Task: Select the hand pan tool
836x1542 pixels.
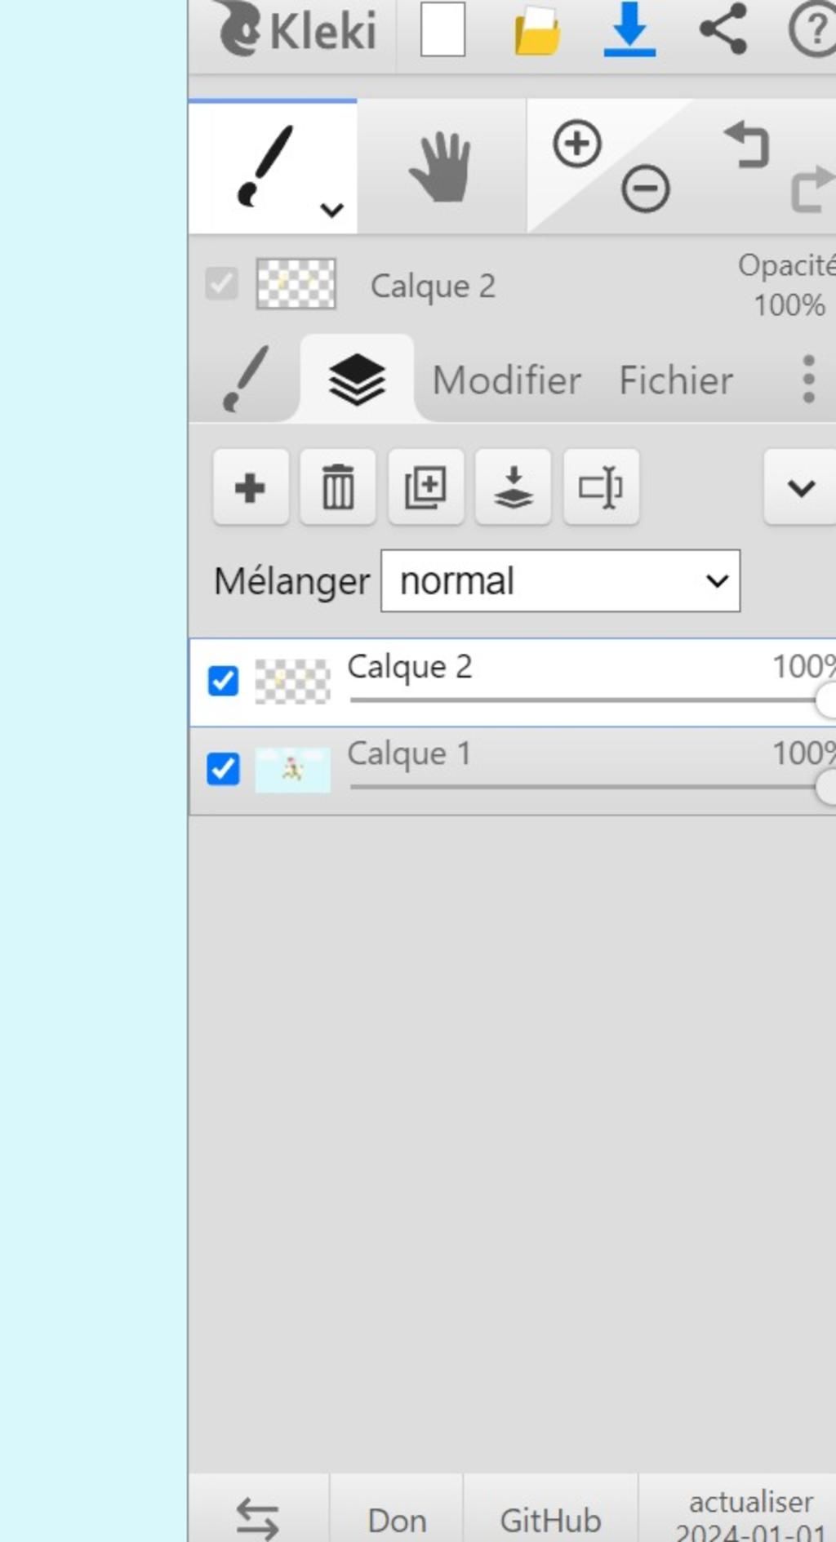Action: [440, 167]
